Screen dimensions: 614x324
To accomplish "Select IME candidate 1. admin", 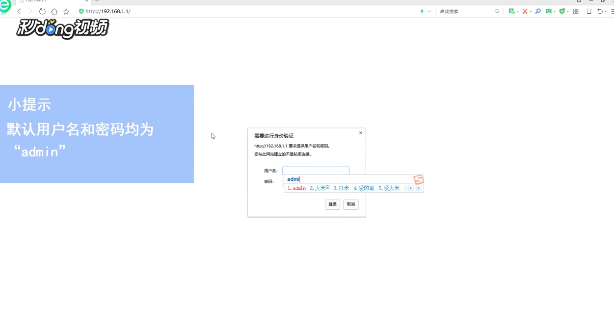I will click(x=296, y=188).
